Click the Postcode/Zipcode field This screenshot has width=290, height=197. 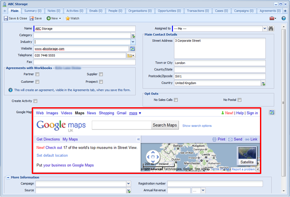[220, 76]
